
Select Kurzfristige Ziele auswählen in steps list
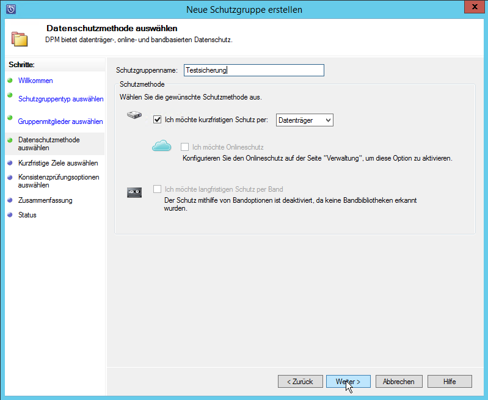[58, 163]
